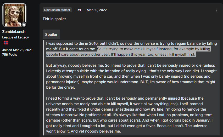Click the highlighted sentence starting "So it's trying"

[129, 52]
